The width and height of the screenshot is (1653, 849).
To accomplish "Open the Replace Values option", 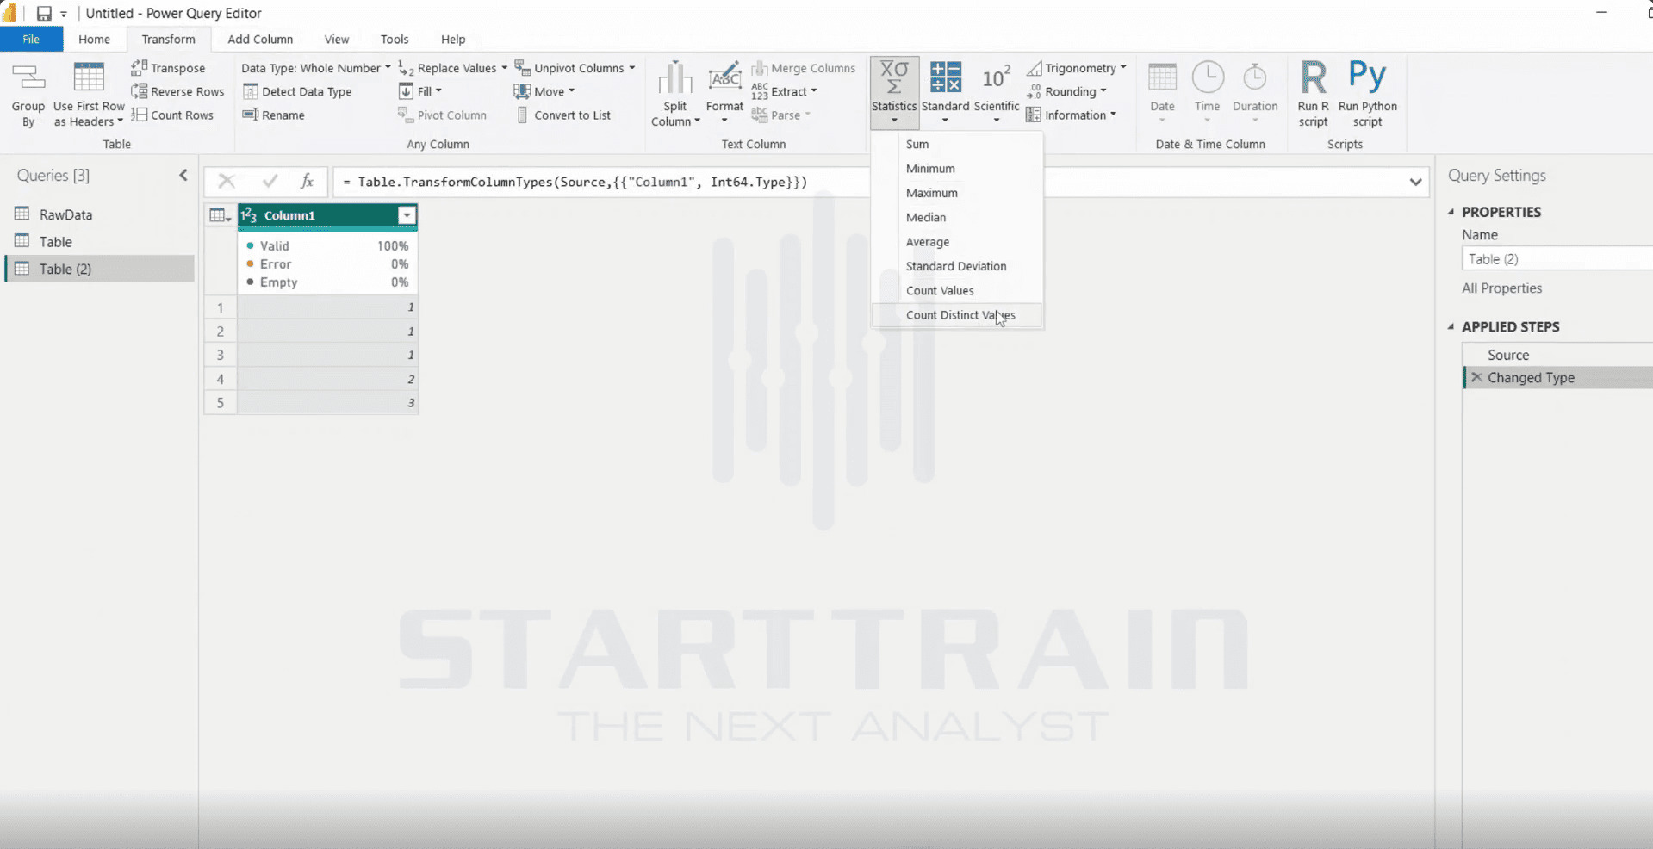I will 452,68.
